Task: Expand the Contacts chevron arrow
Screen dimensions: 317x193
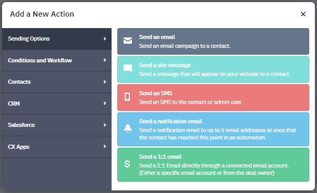Action: [105, 82]
